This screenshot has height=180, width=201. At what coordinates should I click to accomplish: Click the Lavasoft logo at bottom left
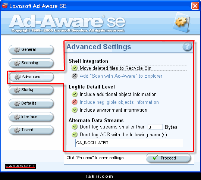[21, 167]
